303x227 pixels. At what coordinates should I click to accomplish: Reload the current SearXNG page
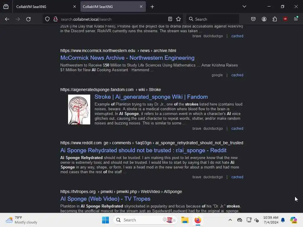click(x=28, y=19)
